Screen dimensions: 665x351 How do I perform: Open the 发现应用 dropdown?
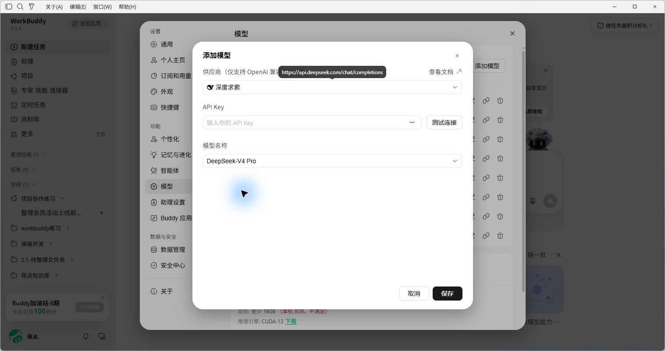point(89,24)
